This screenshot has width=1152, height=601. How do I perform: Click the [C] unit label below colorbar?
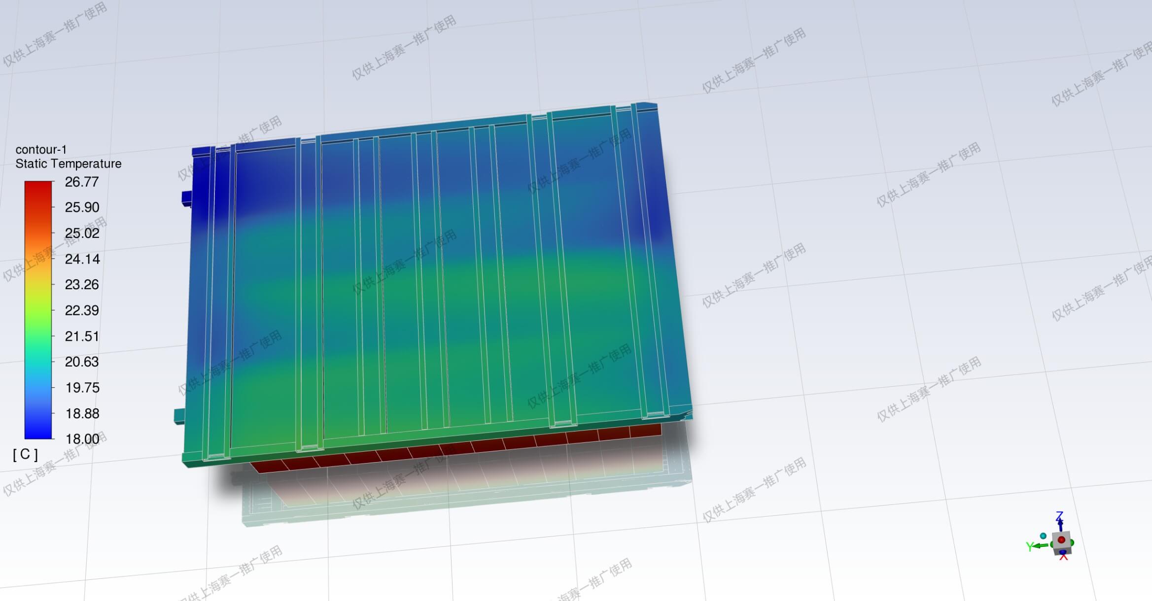[25, 454]
